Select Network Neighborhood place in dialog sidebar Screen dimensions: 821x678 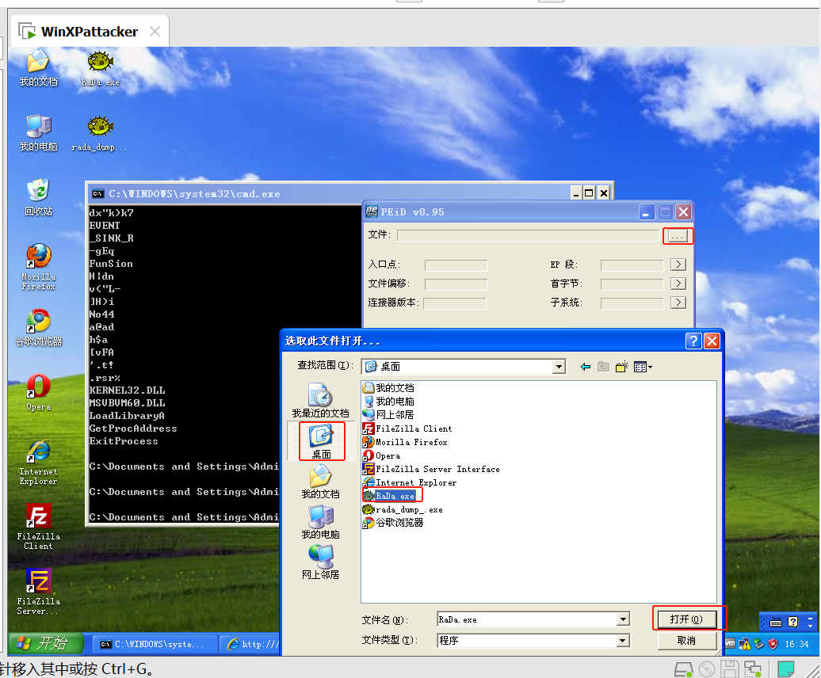point(320,562)
